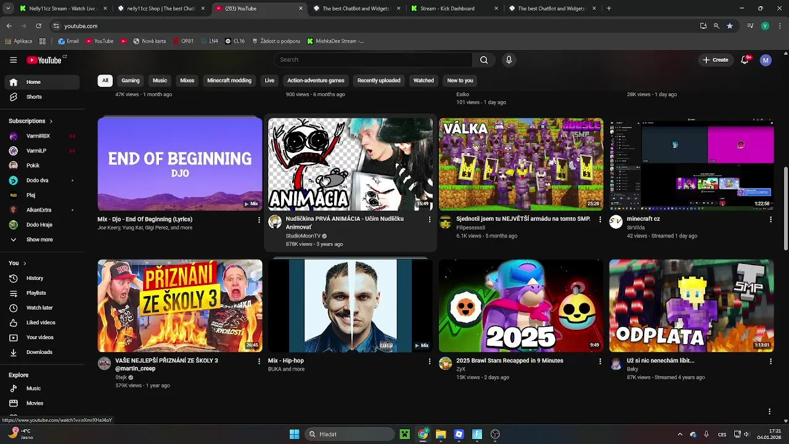Show hidden system tray icons

coord(680,434)
